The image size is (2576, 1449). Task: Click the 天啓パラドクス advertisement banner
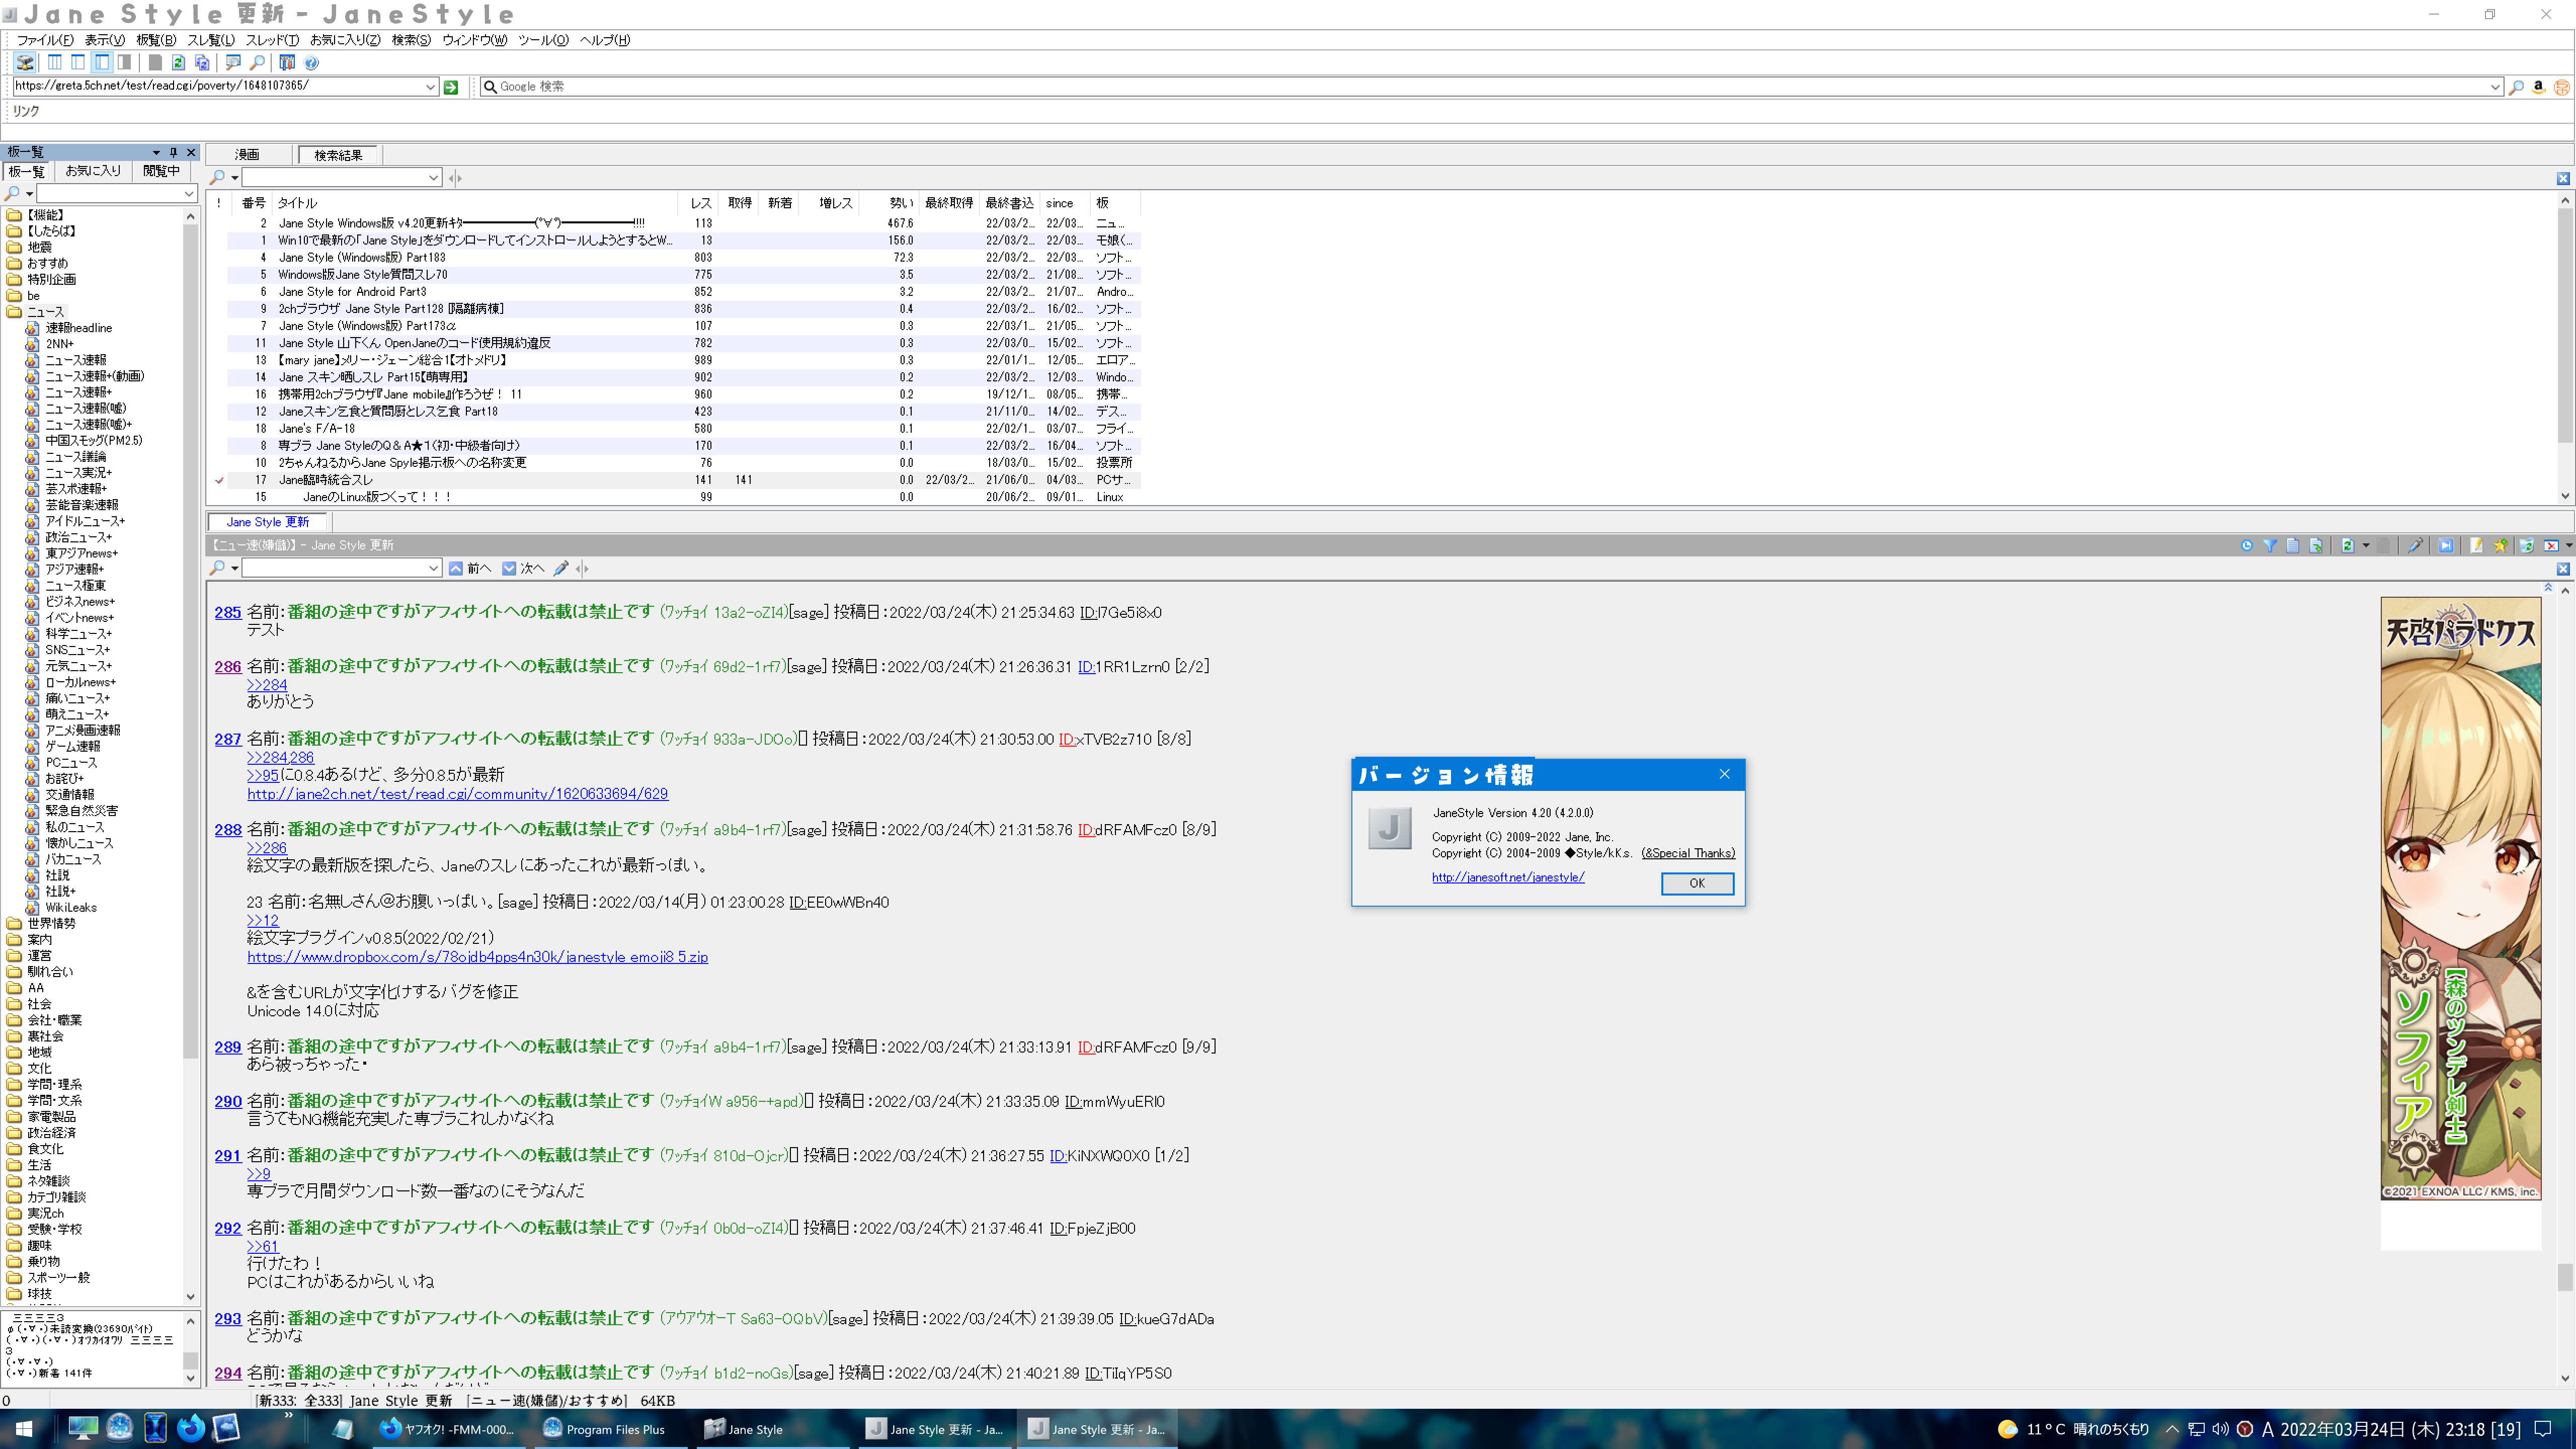coord(2460,898)
